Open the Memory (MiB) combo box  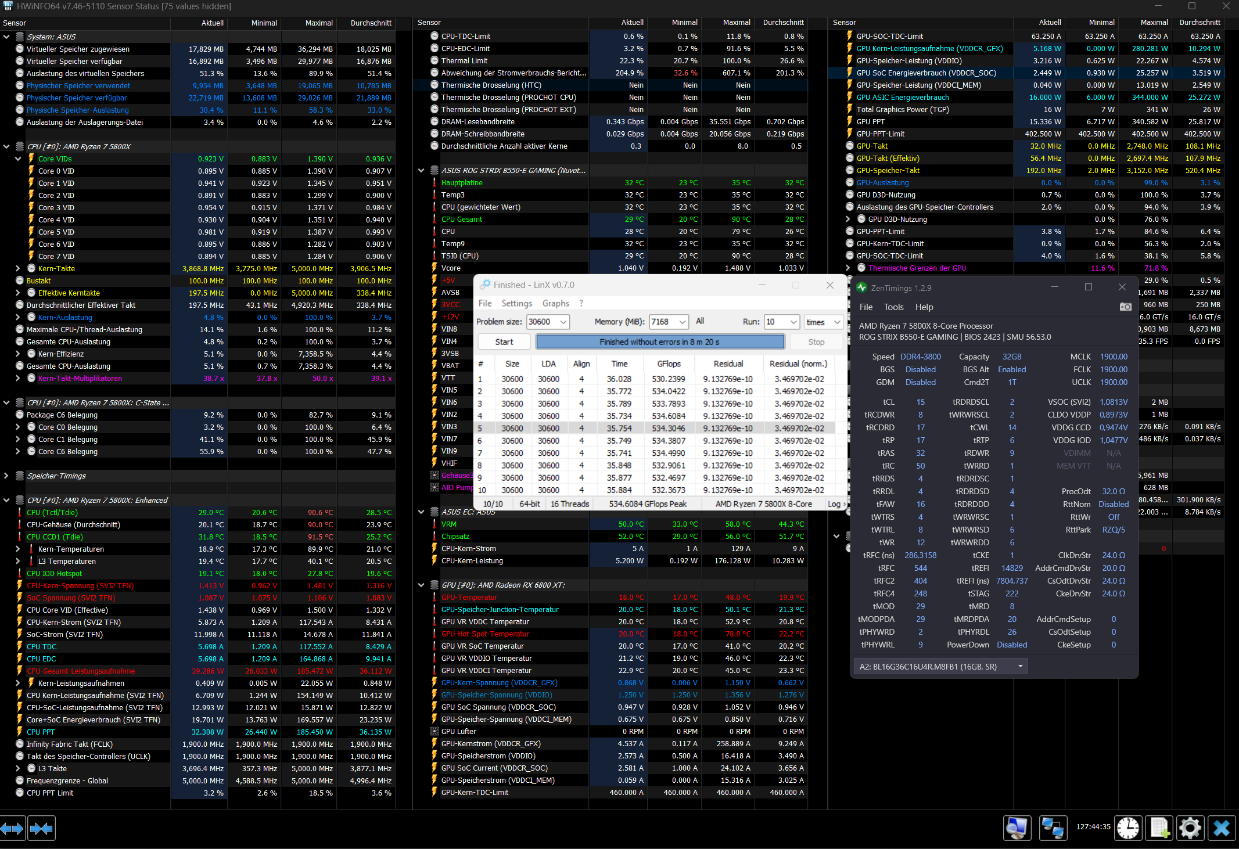tap(683, 322)
